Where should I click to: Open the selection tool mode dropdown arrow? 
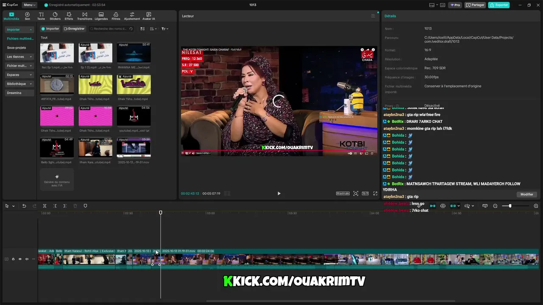pyautogui.click(x=13, y=206)
